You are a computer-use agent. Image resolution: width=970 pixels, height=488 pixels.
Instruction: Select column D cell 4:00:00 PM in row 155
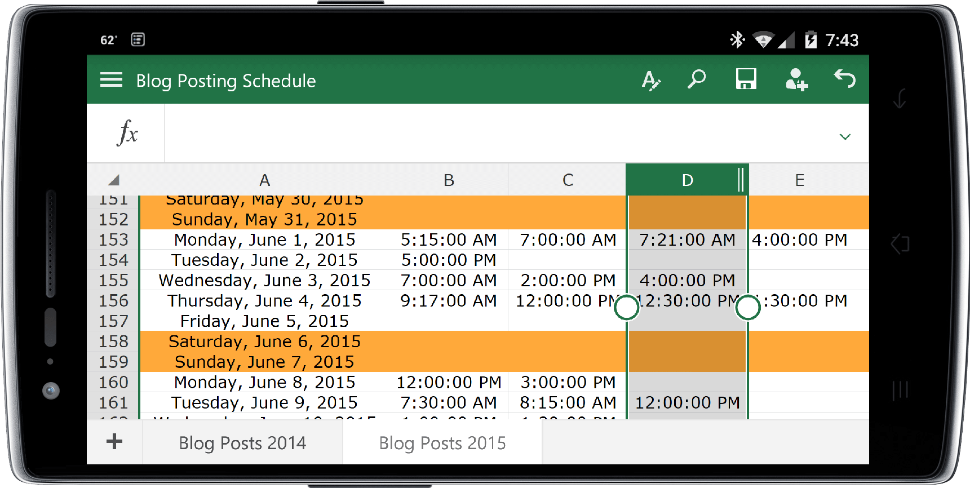pyautogui.click(x=687, y=280)
